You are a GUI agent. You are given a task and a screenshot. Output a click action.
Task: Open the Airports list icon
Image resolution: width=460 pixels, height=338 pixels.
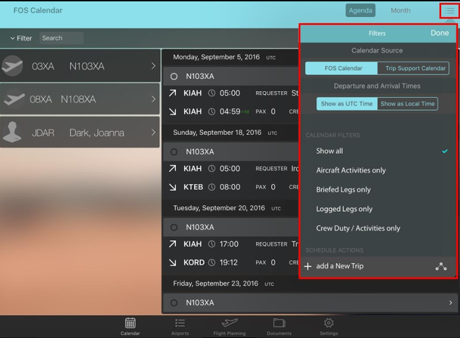pyautogui.click(x=180, y=324)
